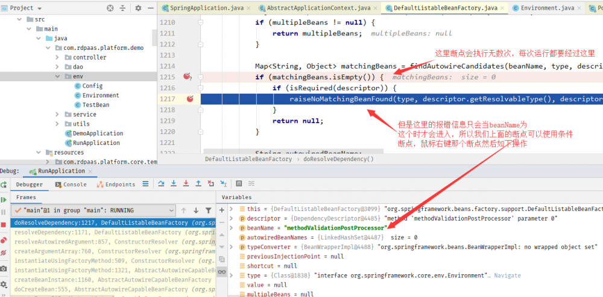Expand the controller package

(x=57, y=57)
